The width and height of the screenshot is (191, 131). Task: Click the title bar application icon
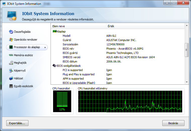click(x=4, y=4)
